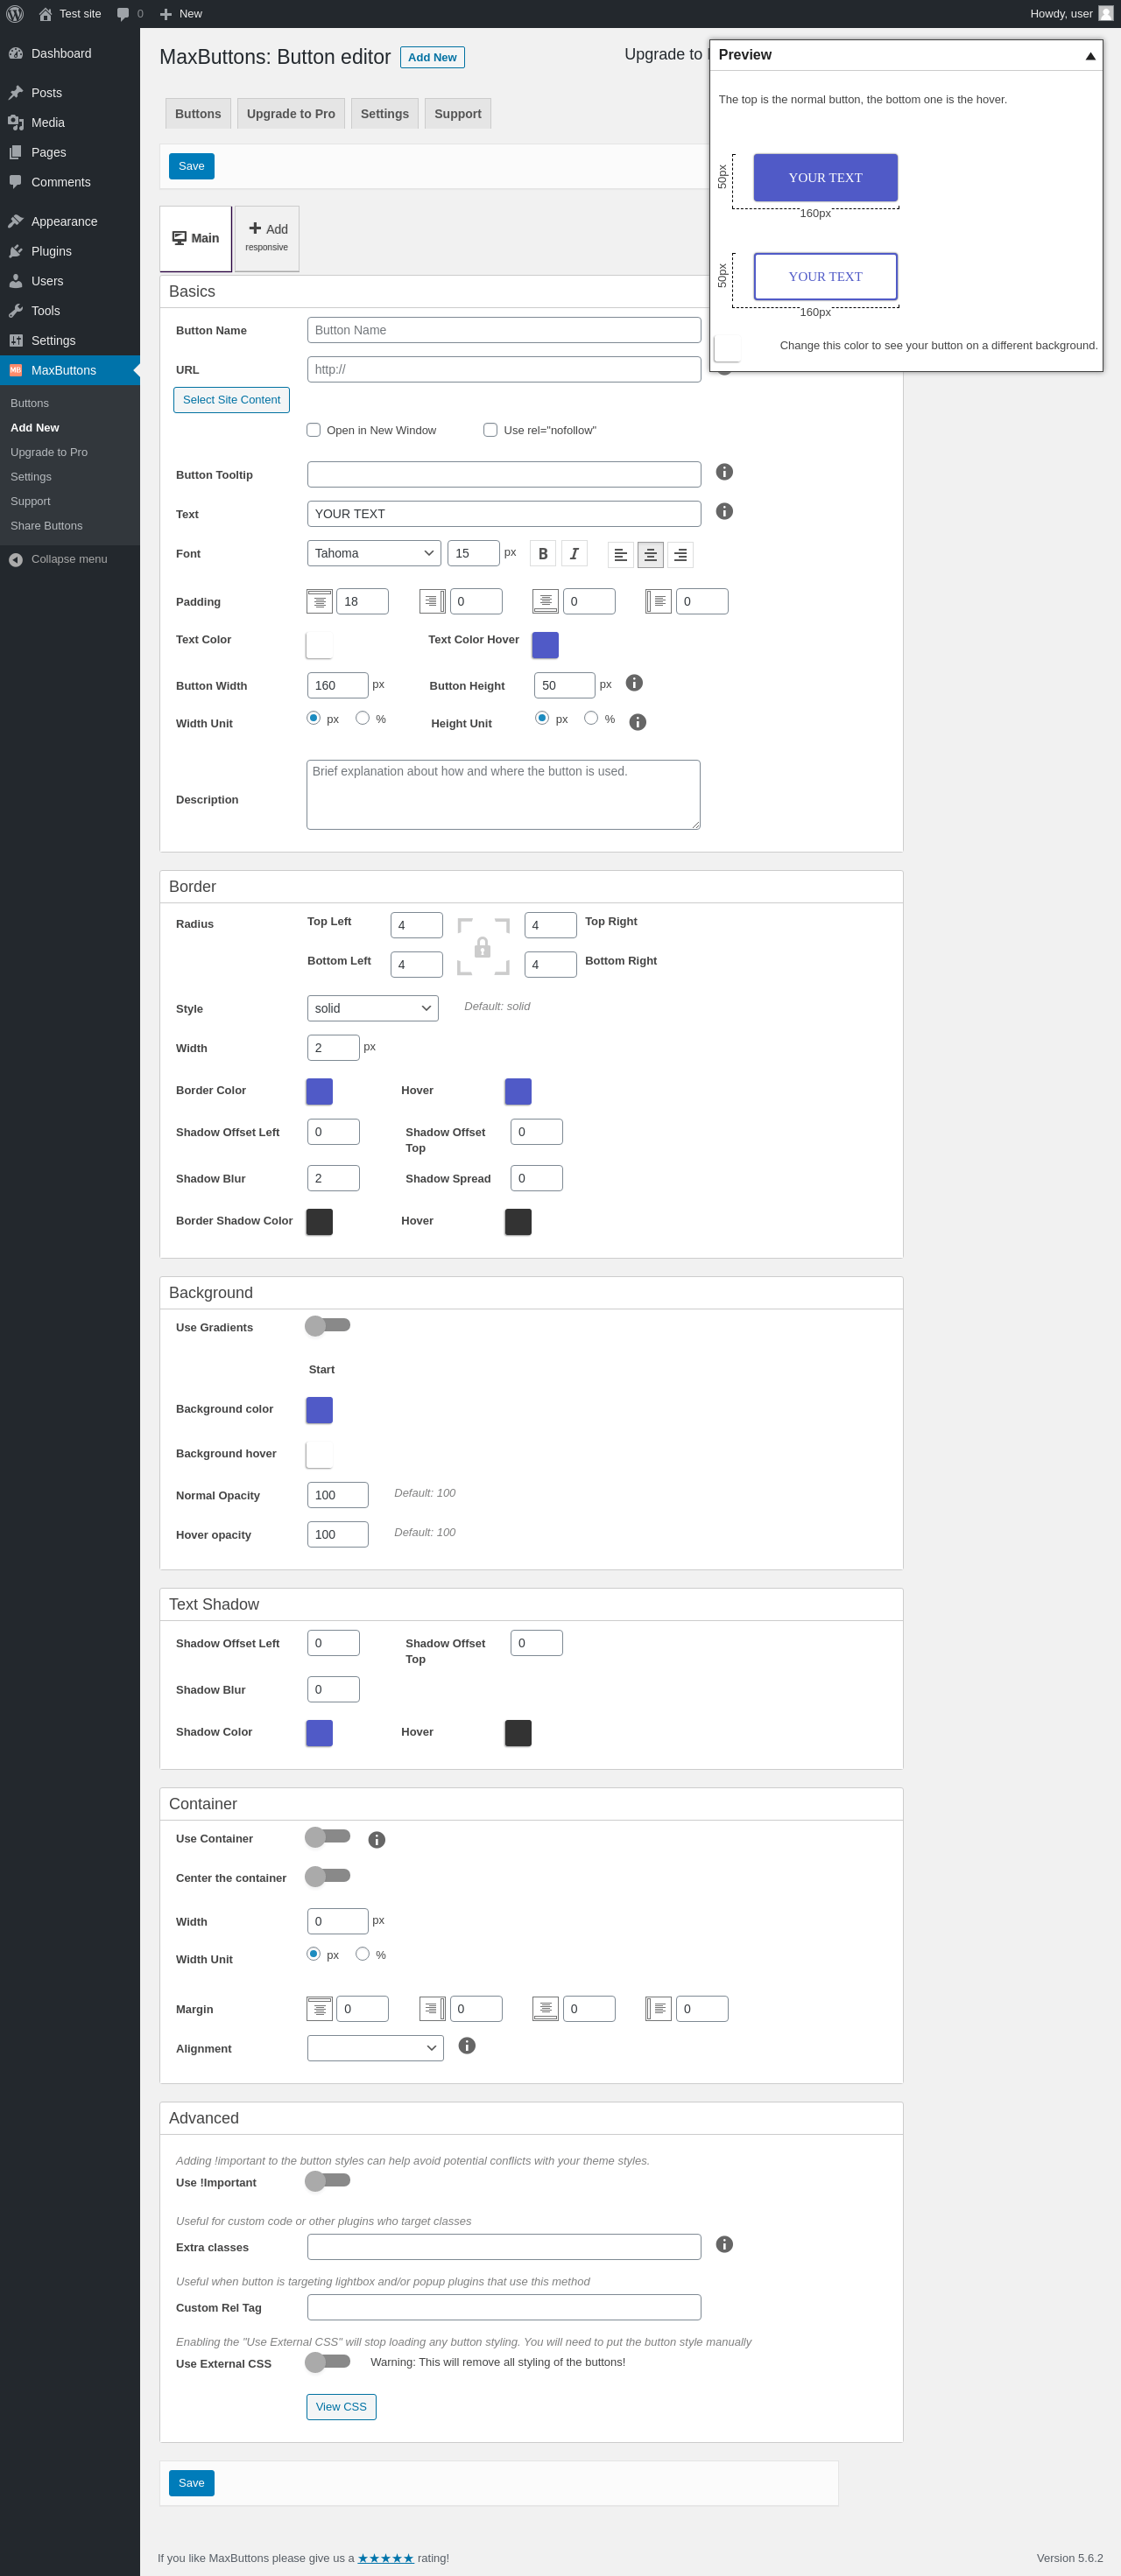Viewport: 1121px width, 2576px height.
Task: Show Extra classes info icon
Action: [x=724, y=2245]
